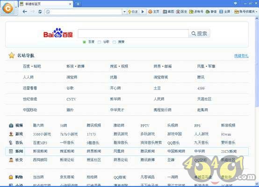259x187 pixels.
Task: Open the 新闻 news category icon
Action: (11, 151)
